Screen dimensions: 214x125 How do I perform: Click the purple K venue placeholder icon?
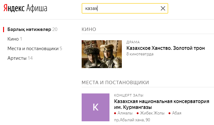click(x=96, y=107)
